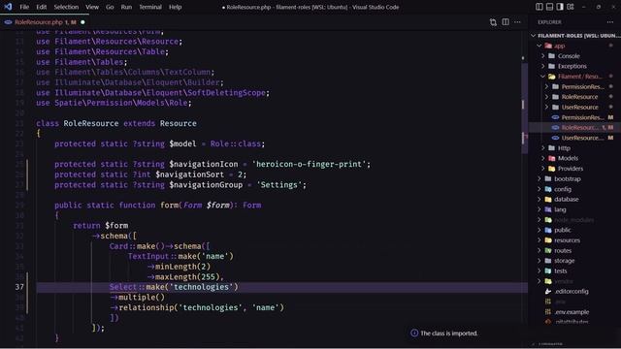This screenshot has height=349, width=621.
Task: Collapse the app folder
Action: point(539,46)
